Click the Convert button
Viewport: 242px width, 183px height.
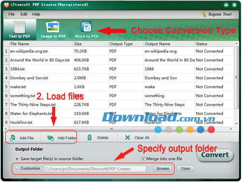pos(215,155)
